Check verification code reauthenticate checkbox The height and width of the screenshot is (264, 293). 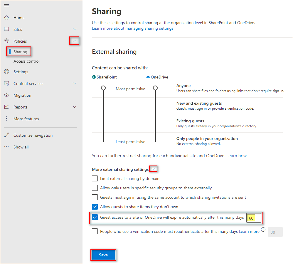[95, 231]
